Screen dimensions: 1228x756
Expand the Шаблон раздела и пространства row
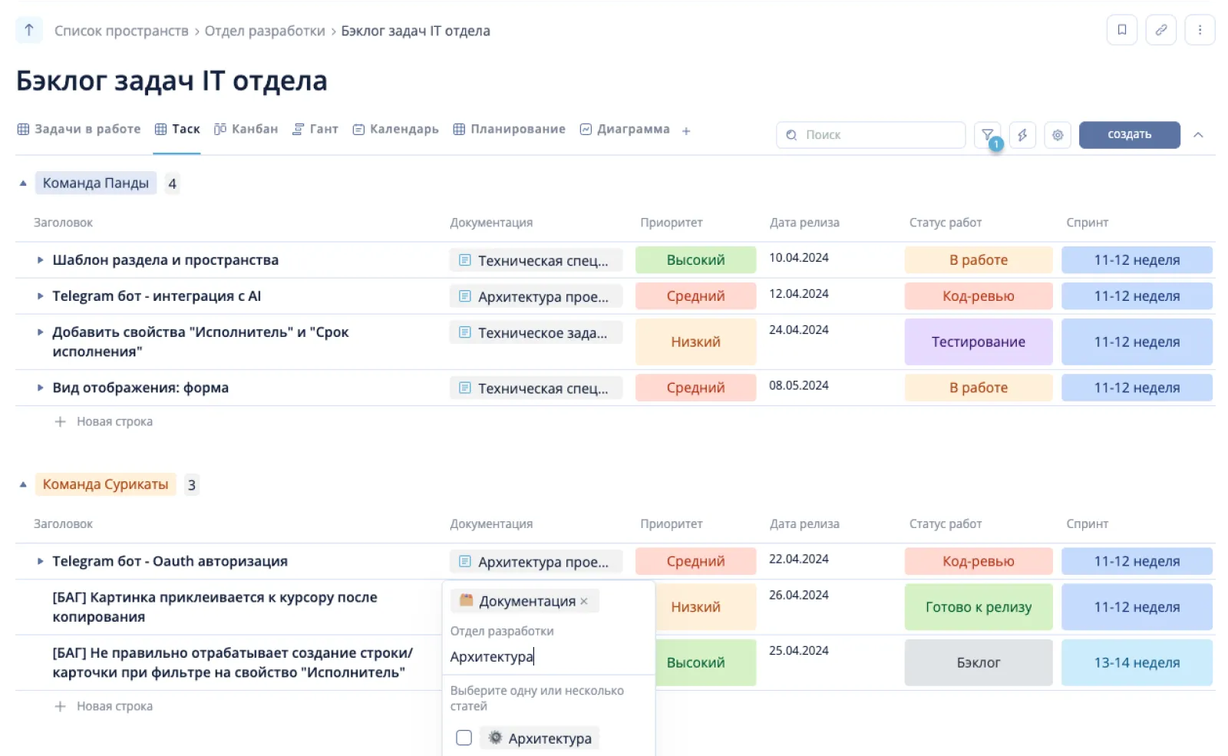(40, 260)
